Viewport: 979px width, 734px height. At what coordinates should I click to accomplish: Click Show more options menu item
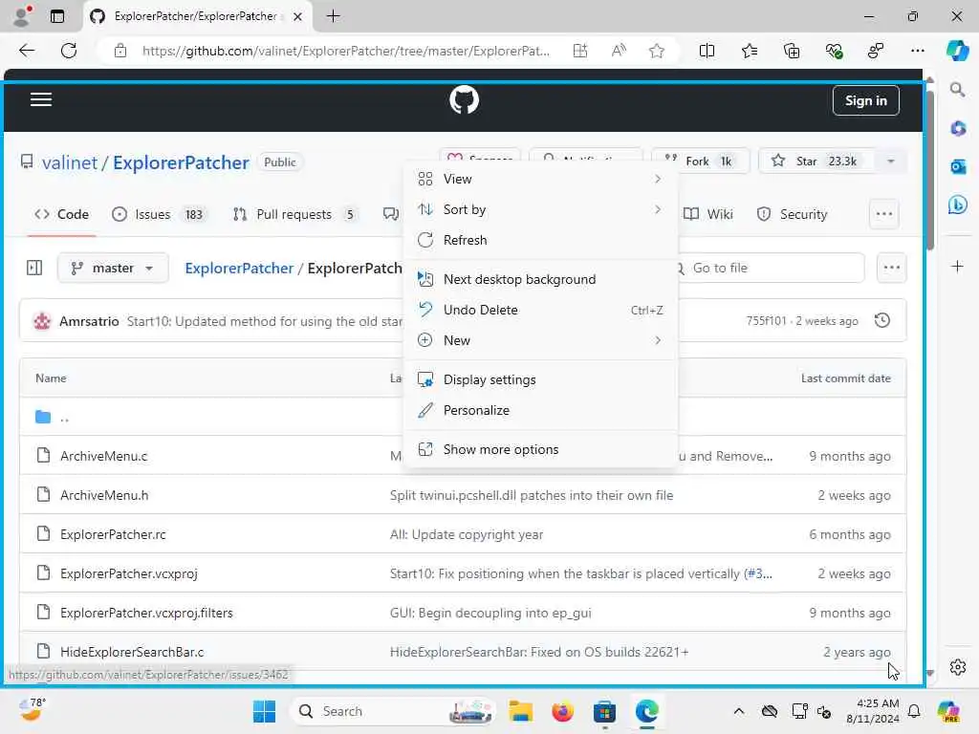click(541, 450)
